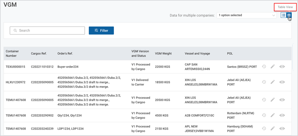298x136 pixels.
Task: View details of the TEXU0000015 VGM
Action: pyautogui.click(x=282, y=67)
